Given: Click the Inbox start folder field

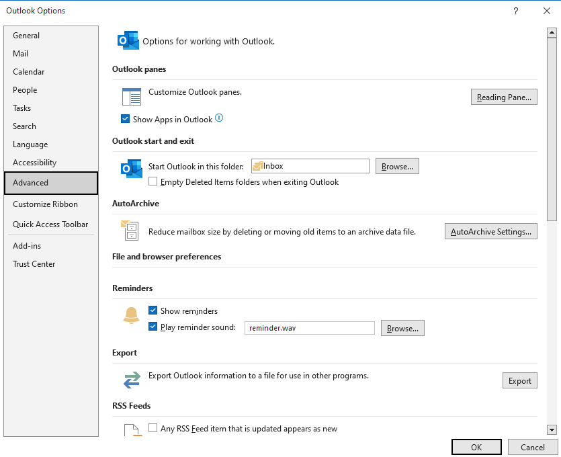Looking at the screenshot, I should pos(310,166).
